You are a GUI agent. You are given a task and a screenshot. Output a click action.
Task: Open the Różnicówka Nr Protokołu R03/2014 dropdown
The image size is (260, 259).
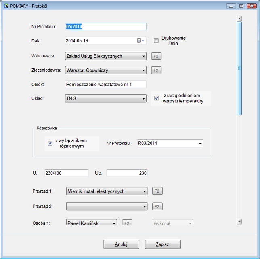(170, 143)
